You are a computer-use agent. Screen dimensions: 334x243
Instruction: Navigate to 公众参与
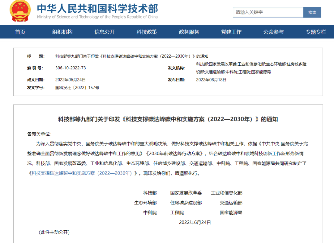[x=273, y=32]
